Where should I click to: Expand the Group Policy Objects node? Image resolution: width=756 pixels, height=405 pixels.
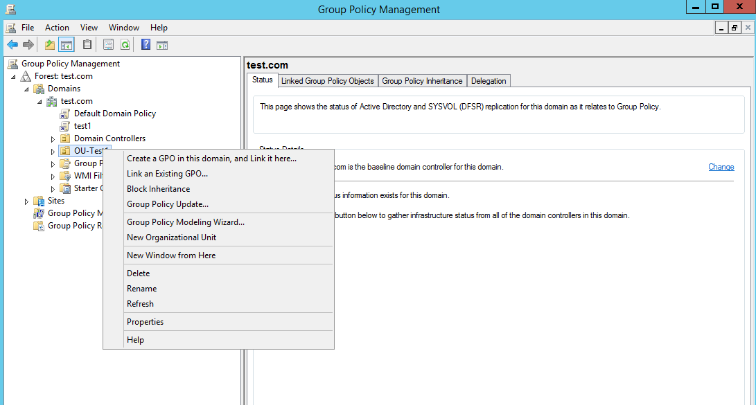pos(53,164)
